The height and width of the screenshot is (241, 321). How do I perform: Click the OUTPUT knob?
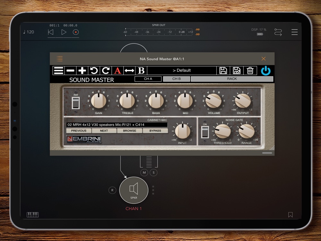pos(243,101)
